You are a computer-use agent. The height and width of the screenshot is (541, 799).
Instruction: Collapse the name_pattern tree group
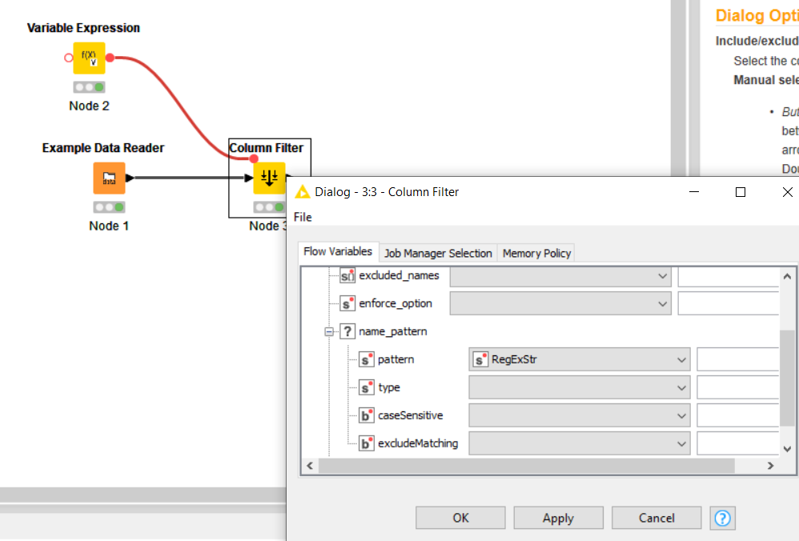tap(329, 331)
